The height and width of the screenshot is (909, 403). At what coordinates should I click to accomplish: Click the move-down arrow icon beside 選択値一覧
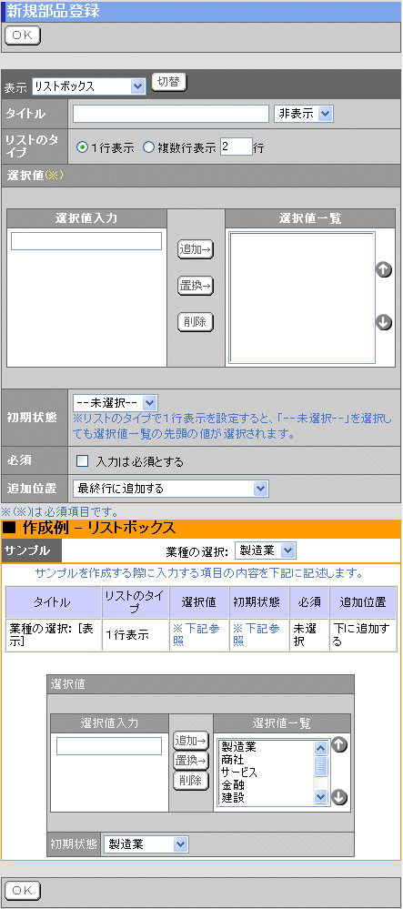click(x=384, y=322)
